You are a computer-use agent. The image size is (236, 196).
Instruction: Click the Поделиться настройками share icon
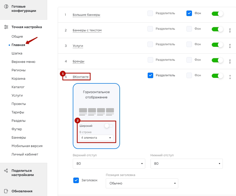click(x=6, y=171)
